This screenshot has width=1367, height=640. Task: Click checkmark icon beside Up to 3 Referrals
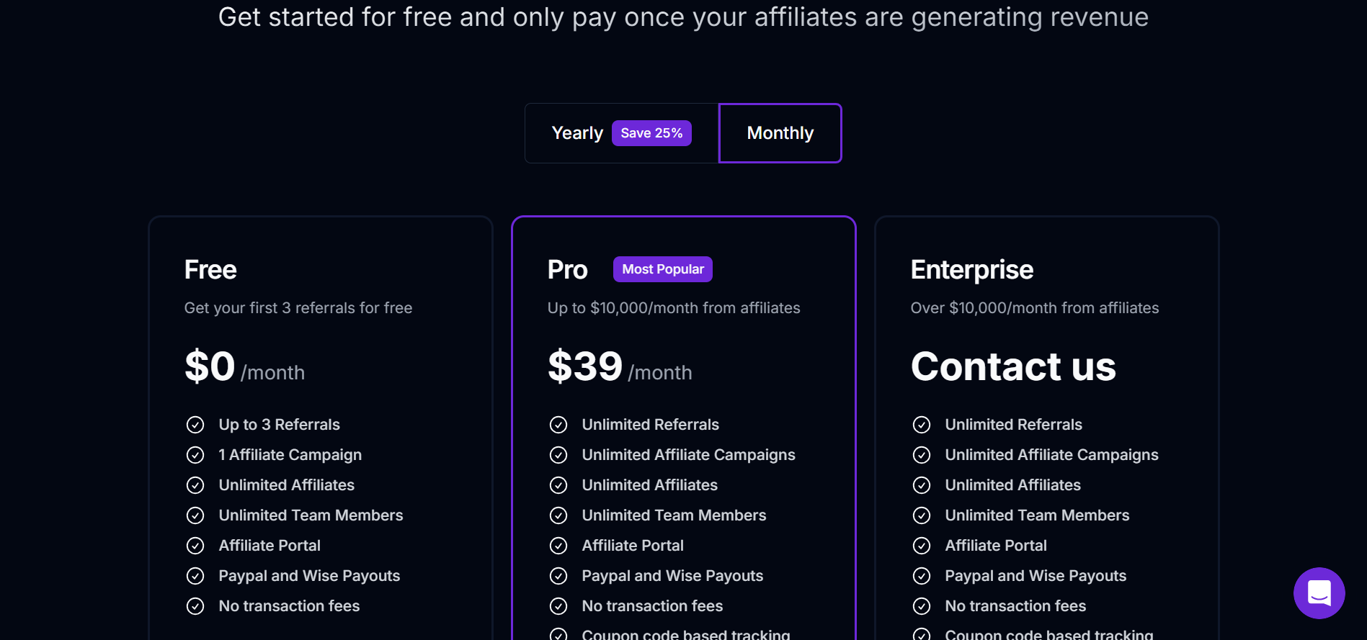[x=195, y=425]
